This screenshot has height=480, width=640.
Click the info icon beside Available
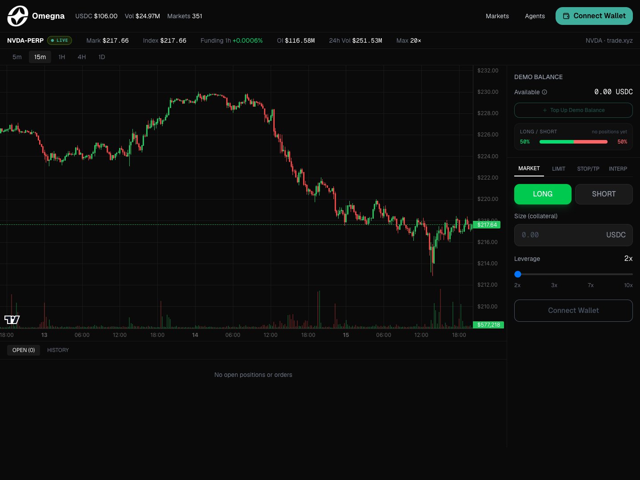[544, 92]
